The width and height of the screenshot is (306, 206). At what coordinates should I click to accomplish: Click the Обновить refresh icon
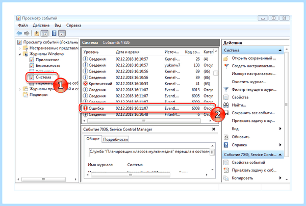[226, 137]
